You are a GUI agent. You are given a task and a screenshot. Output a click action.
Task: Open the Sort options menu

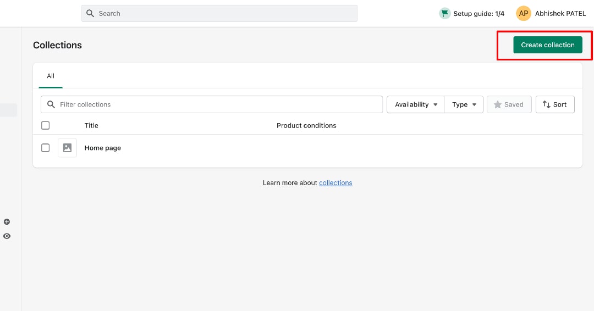point(555,104)
